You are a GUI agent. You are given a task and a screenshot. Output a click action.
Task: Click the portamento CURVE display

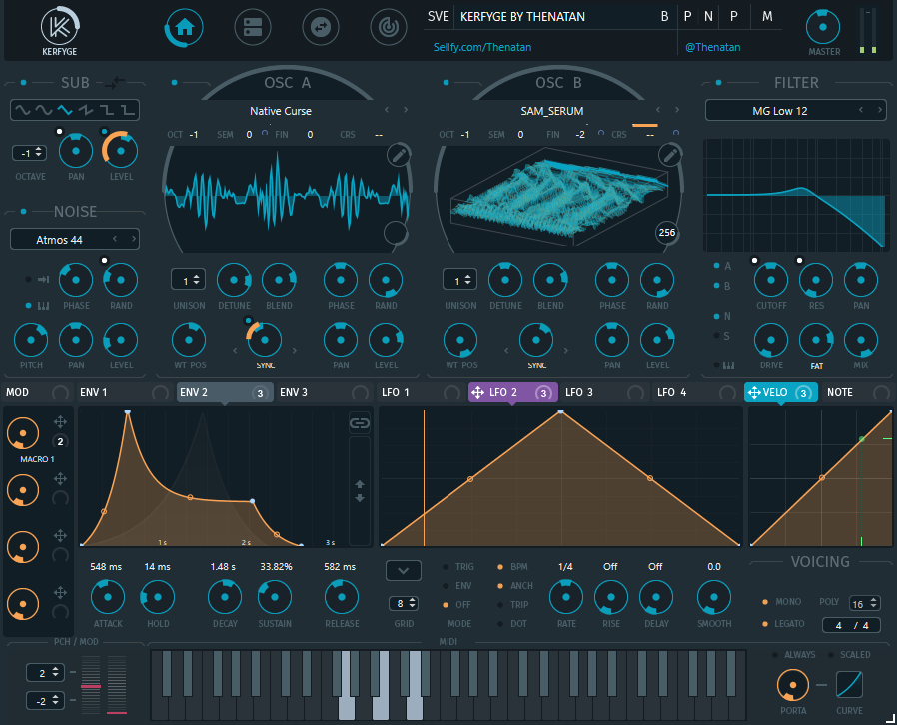[x=849, y=684]
